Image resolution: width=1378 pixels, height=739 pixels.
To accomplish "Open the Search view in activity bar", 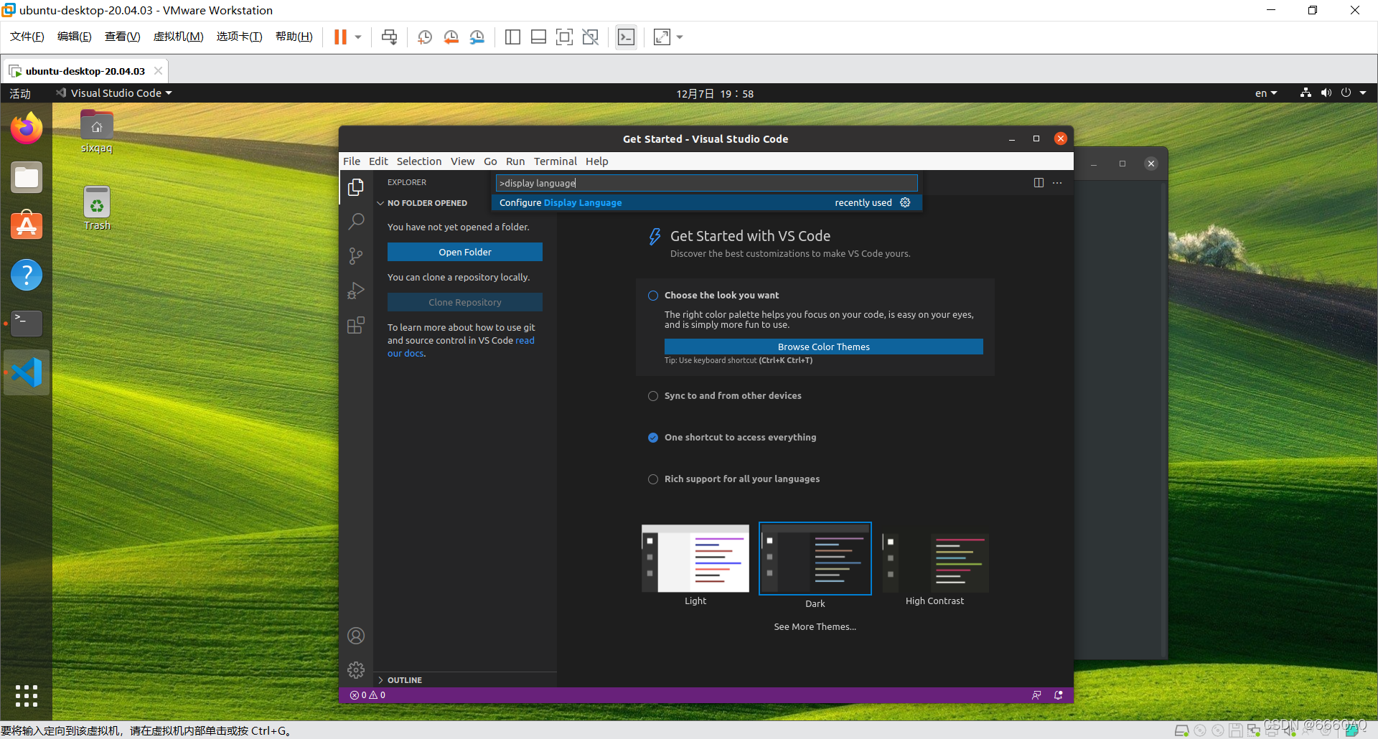I will click(x=356, y=221).
